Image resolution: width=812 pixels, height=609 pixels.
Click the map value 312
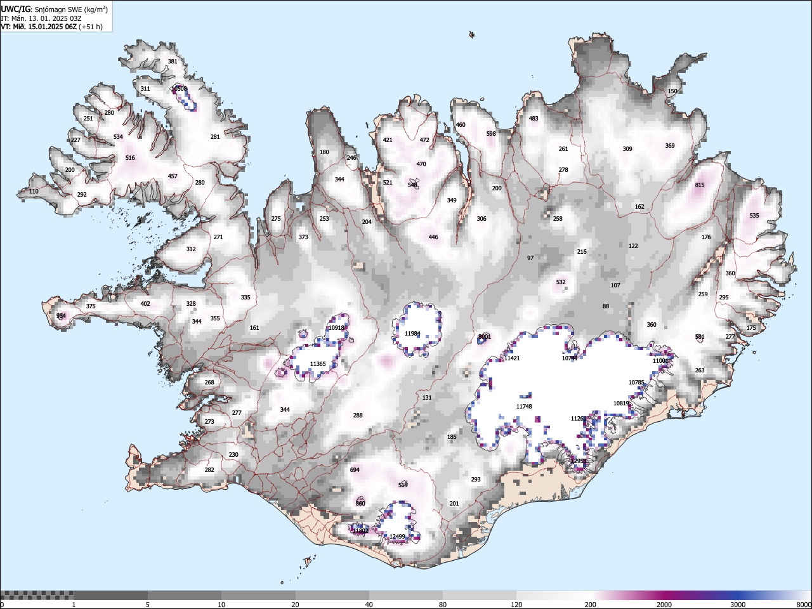point(191,249)
